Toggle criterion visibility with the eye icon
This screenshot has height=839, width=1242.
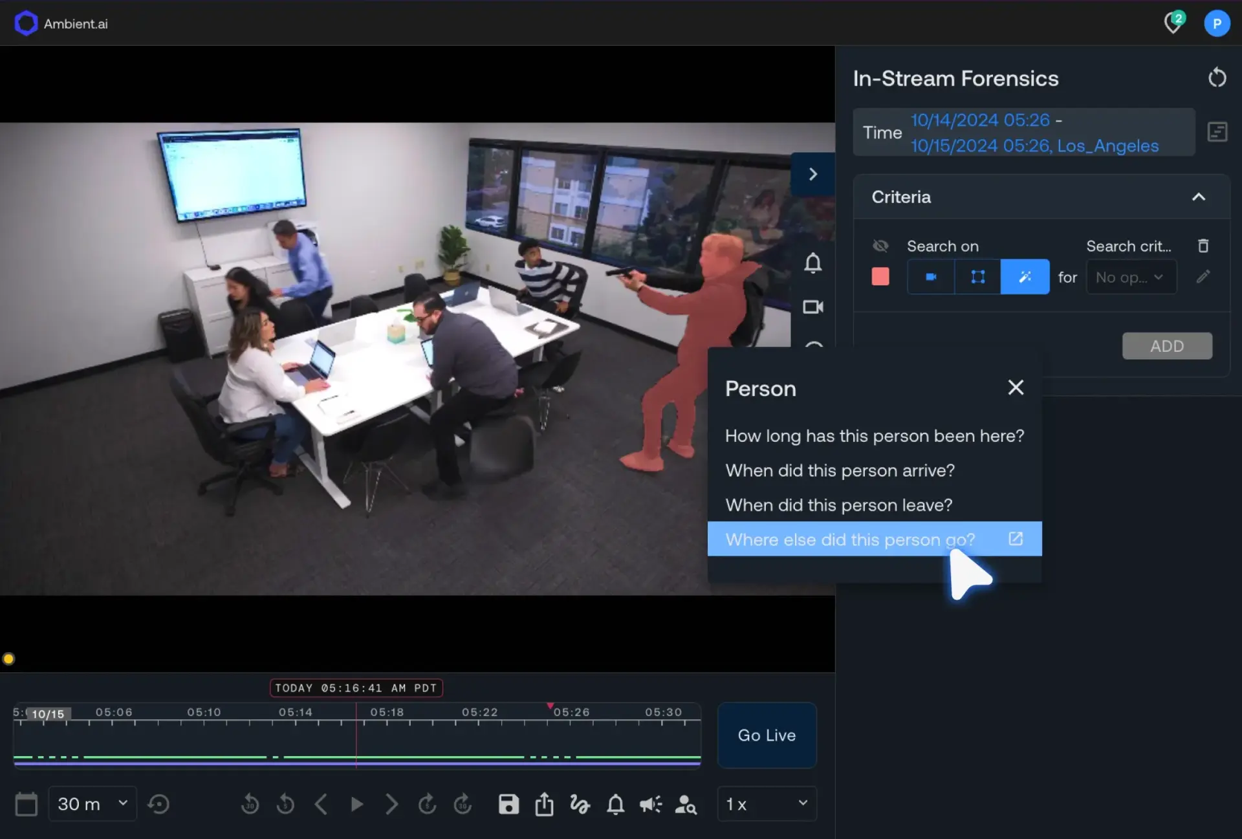(880, 246)
